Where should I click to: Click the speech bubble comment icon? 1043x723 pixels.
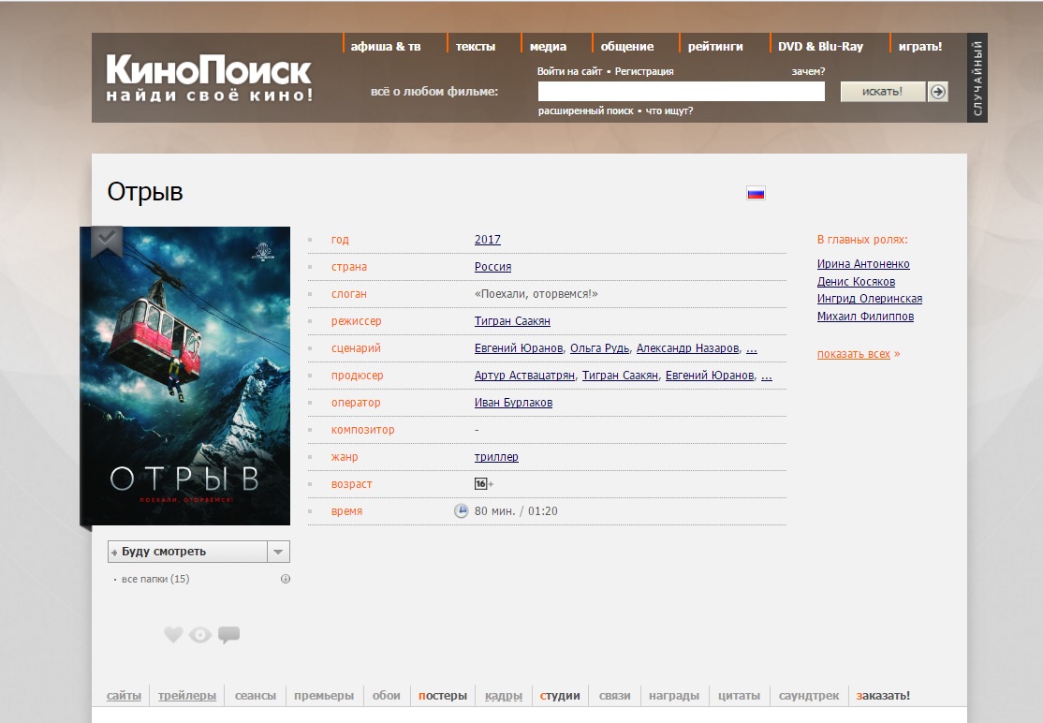(228, 635)
